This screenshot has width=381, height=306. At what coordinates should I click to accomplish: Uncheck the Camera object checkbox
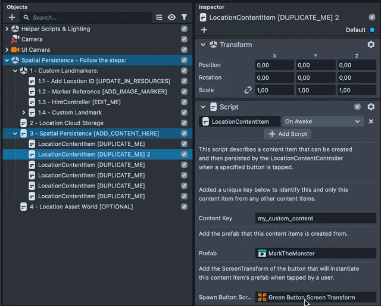[x=184, y=39]
